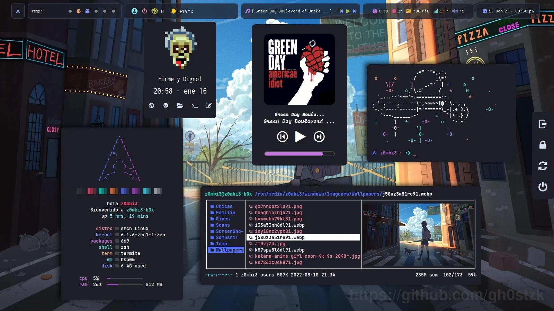554x311 pixels.
Task: Click the wallpaper preview image in ranger
Action: click(x=418, y=234)
